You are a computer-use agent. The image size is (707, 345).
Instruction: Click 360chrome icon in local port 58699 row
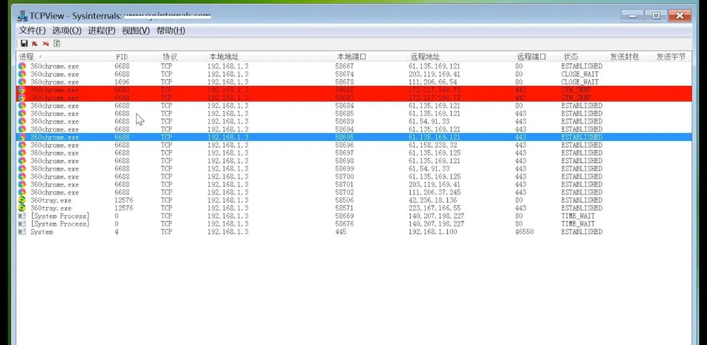(x=22, y=169)
